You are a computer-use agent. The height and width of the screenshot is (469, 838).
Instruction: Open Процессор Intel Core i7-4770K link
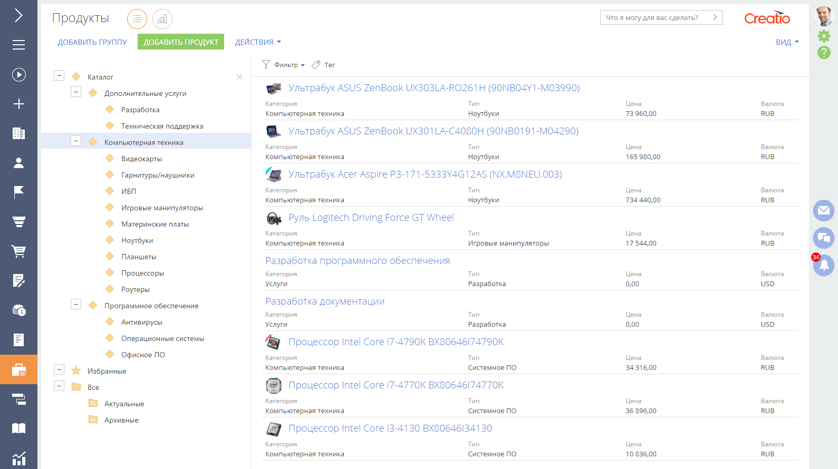[396, 385]
